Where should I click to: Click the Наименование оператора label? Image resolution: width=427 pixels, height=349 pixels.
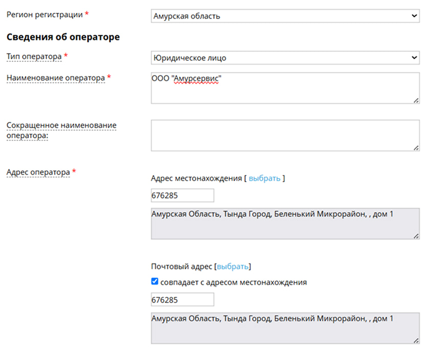[56, 78]
